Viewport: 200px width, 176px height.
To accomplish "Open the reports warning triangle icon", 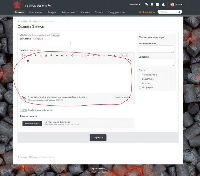I will point(163,4).
